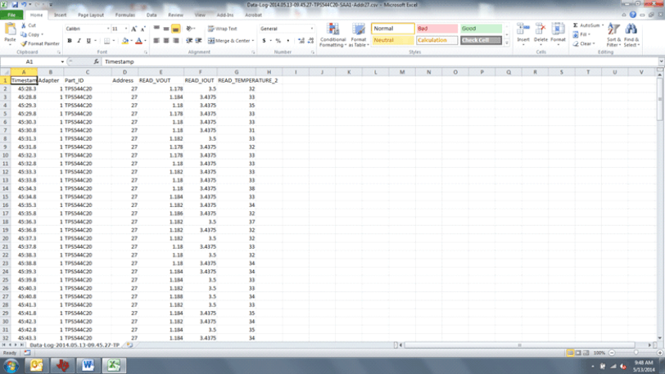Open the General number format dropdown
Screen dimensions: 665x374
311,29
